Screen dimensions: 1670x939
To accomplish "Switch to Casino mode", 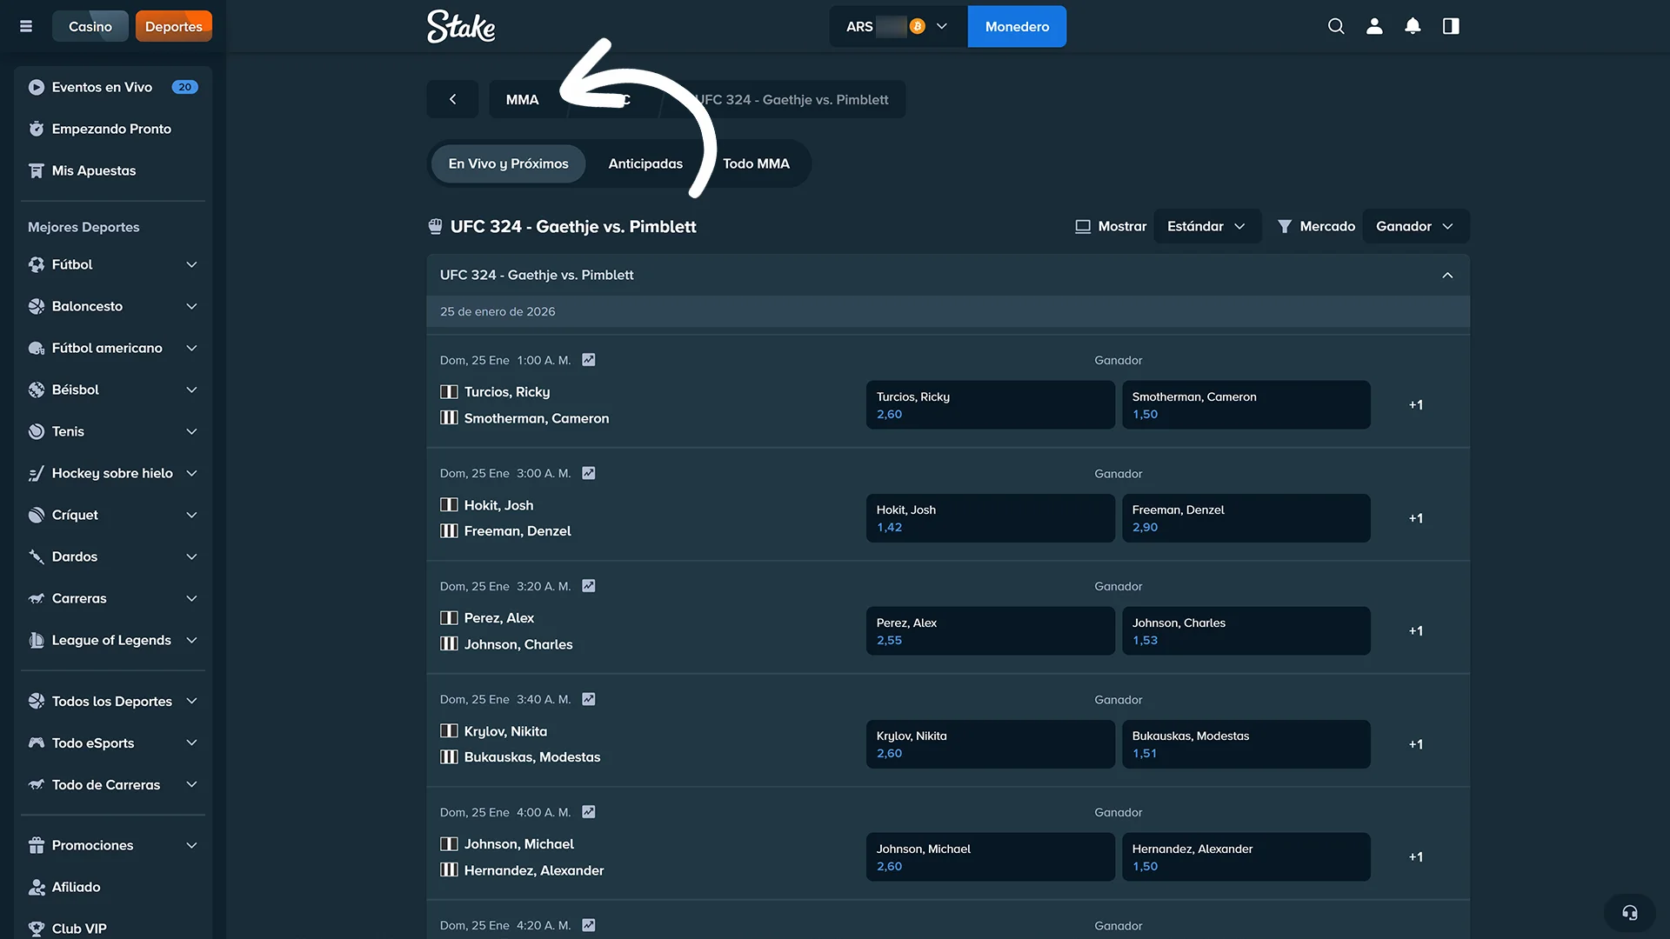I will point(90,26).
